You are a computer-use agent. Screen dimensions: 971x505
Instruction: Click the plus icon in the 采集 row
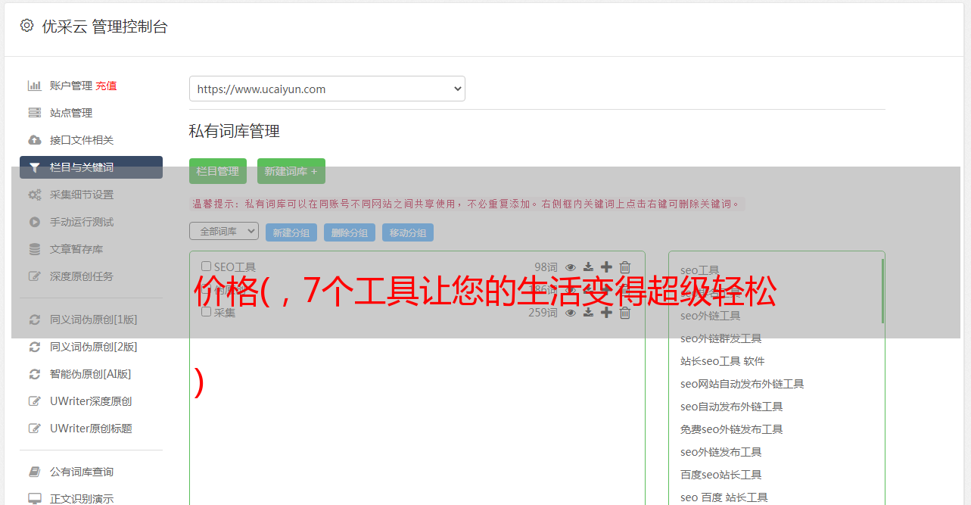pyautogui.click(x=606, y=313)
